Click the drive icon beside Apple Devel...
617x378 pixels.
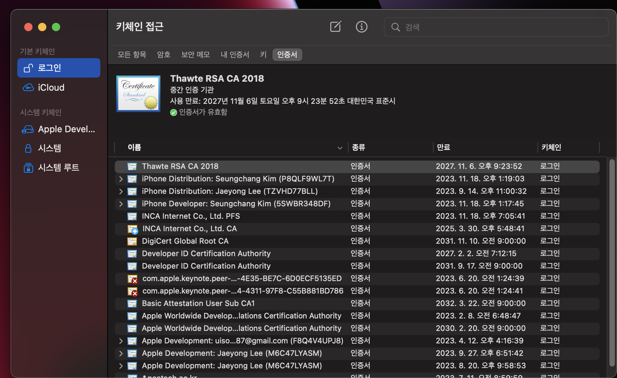(28, 129)
